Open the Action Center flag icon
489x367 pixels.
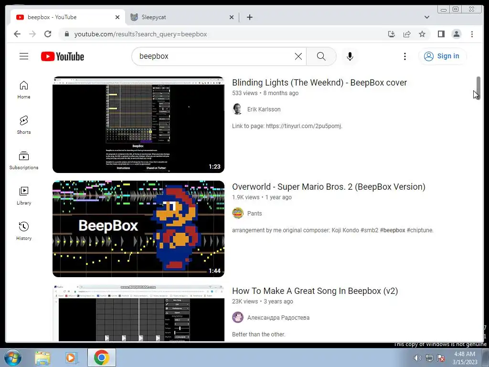(441, 358)
